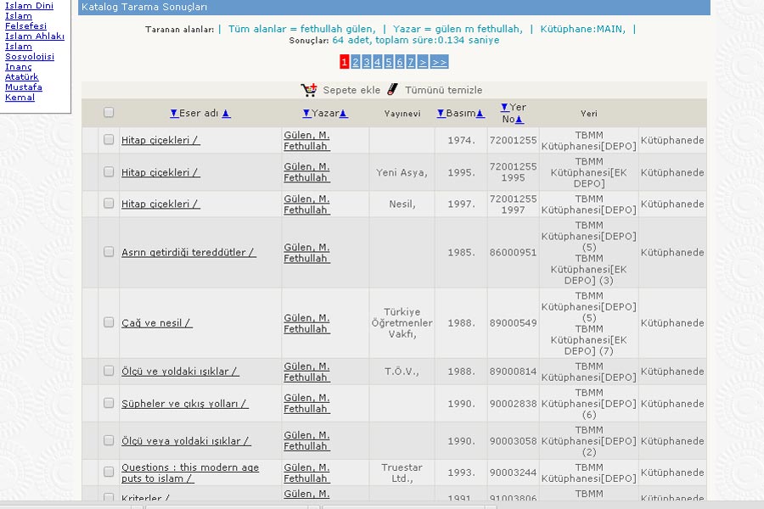Sort Yer No ascending with up arrow
Screen dimensions: 764x509
click(x=520, y=120)
